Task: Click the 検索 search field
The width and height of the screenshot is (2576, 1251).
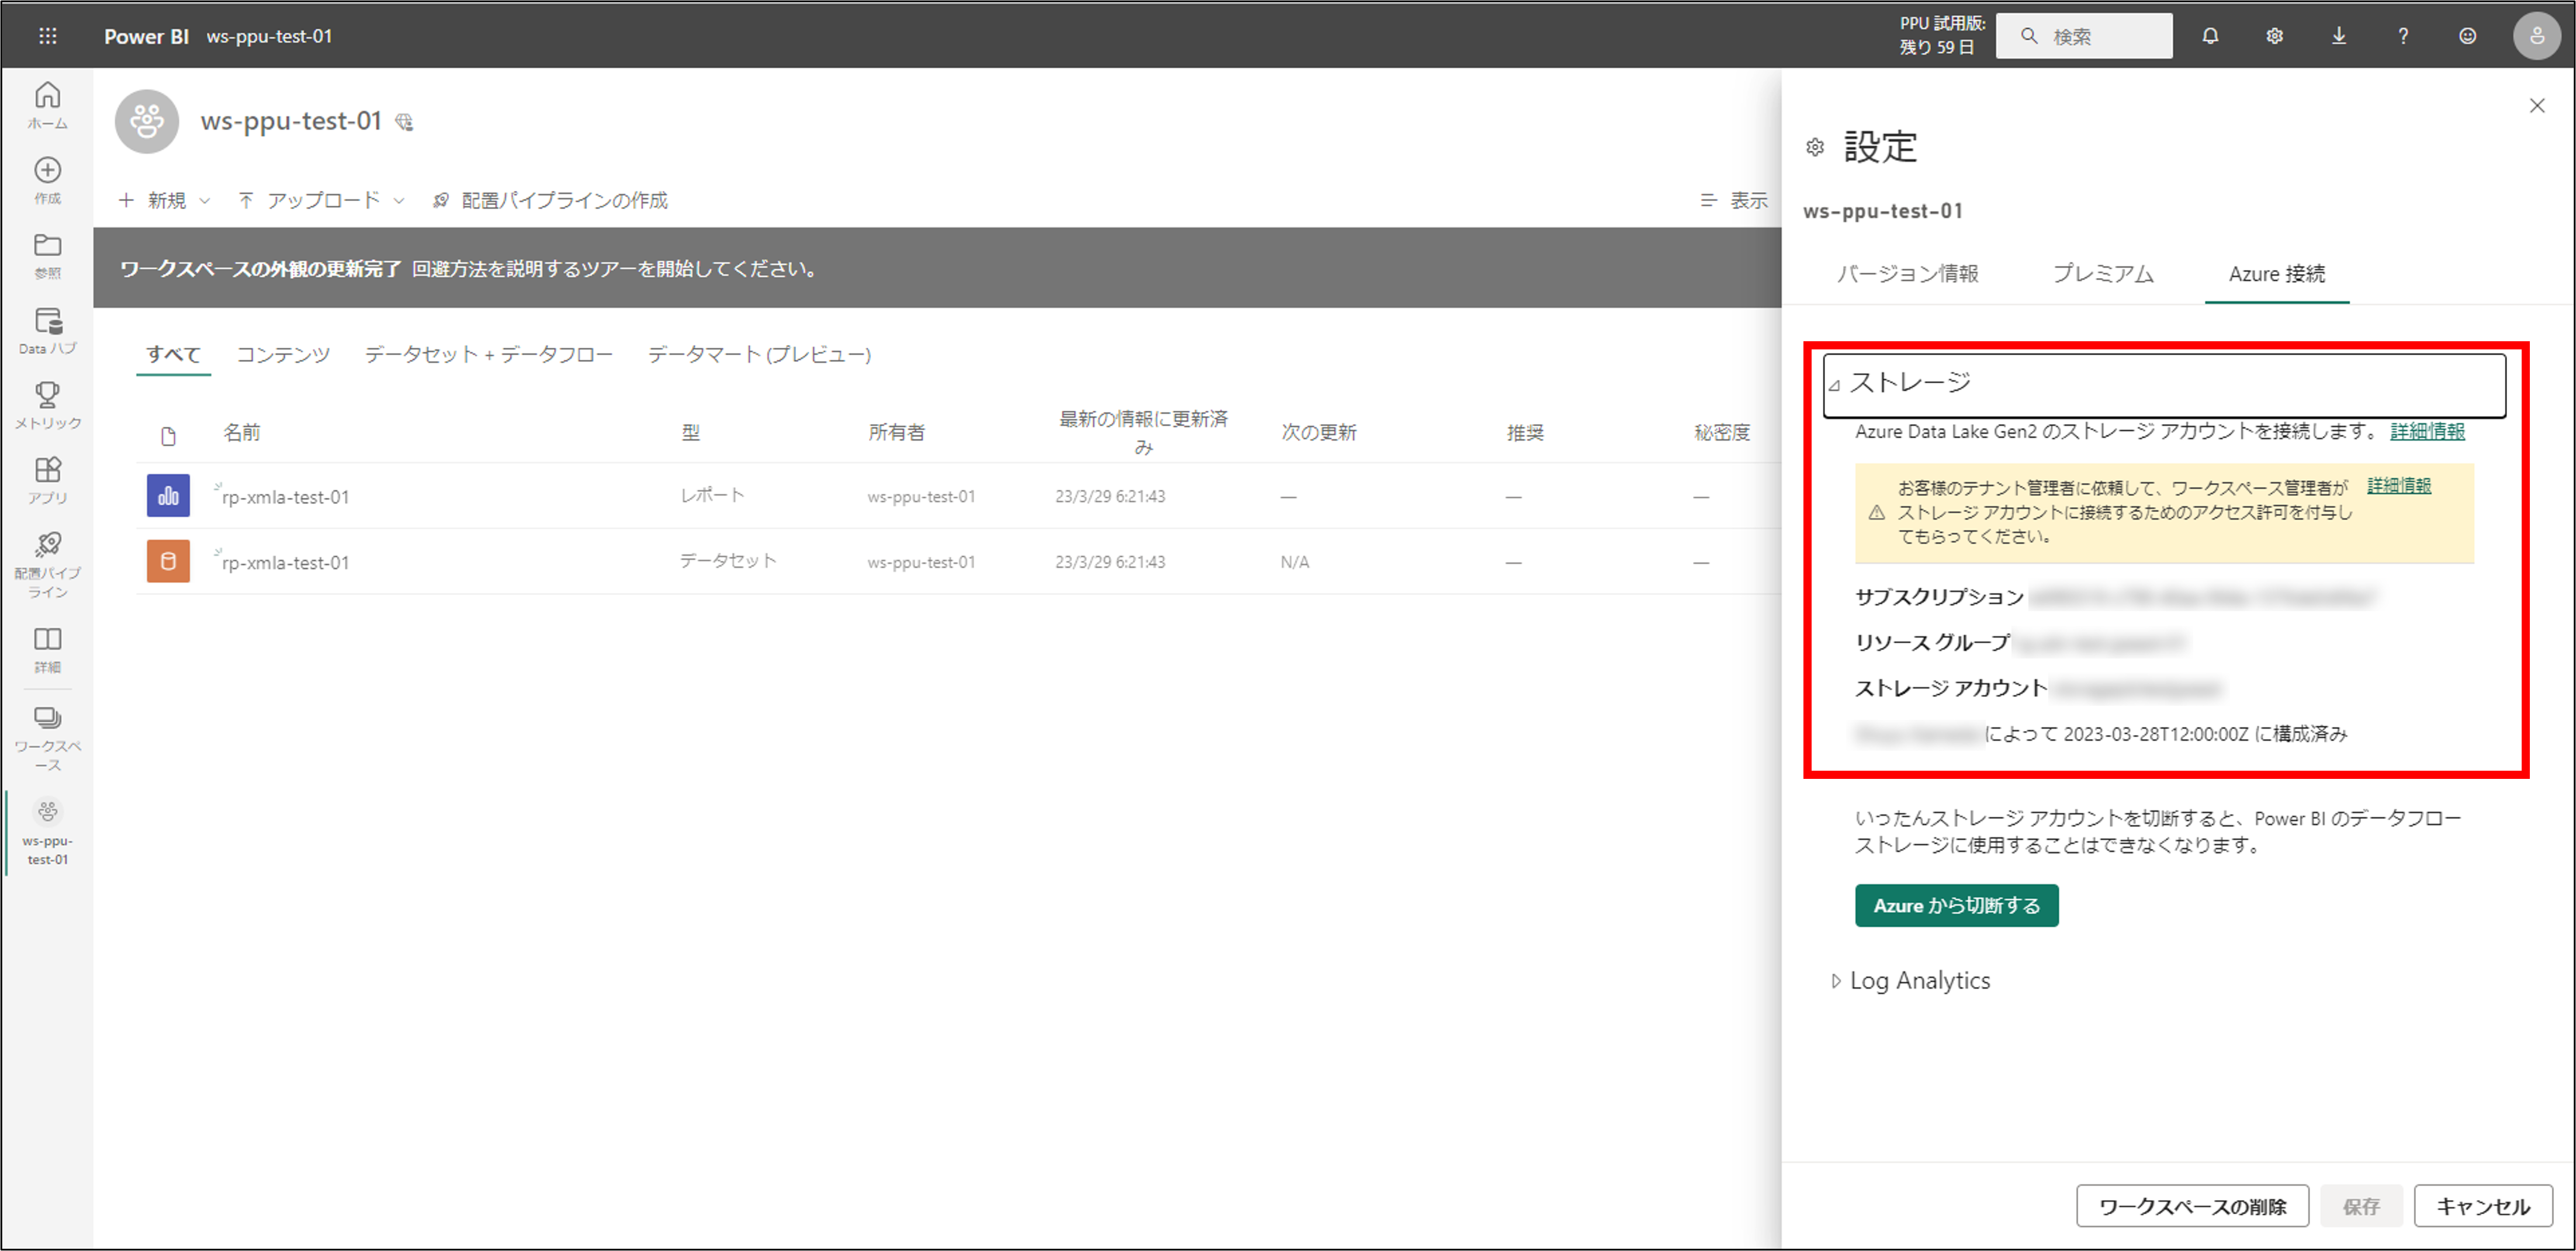Action: coord(2084,36)
